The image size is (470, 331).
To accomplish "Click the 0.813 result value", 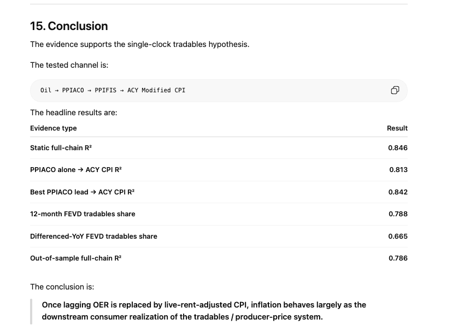I will (398, 169).
